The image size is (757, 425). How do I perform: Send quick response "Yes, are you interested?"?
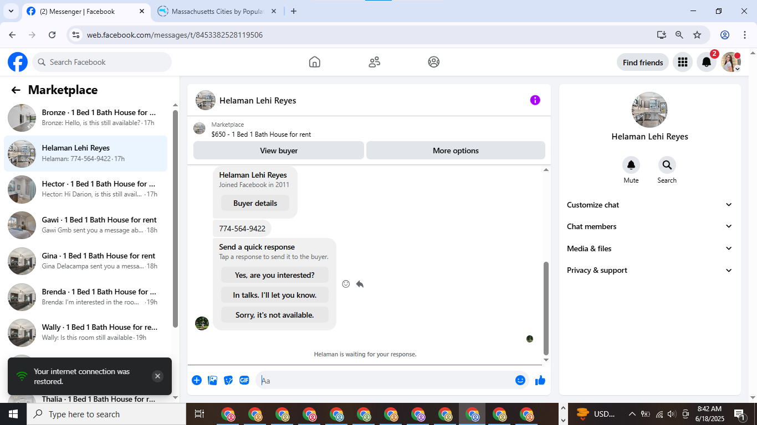coord(275,275)
